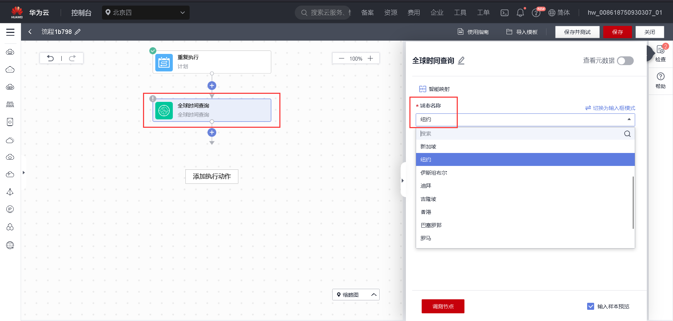The width and height of the screenshot is (673, 321).
Task: Click the redo arrow above the canvas
Action: [73, 58]
